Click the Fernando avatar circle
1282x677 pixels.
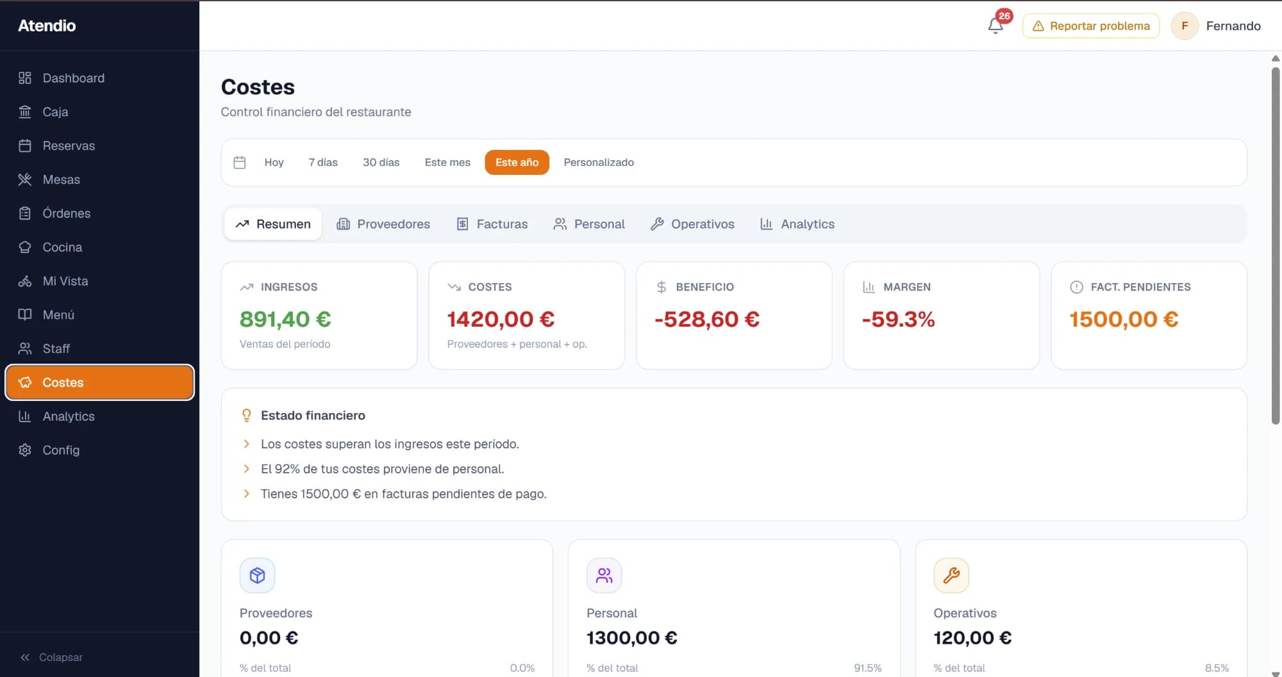(x=1185, y=26)
